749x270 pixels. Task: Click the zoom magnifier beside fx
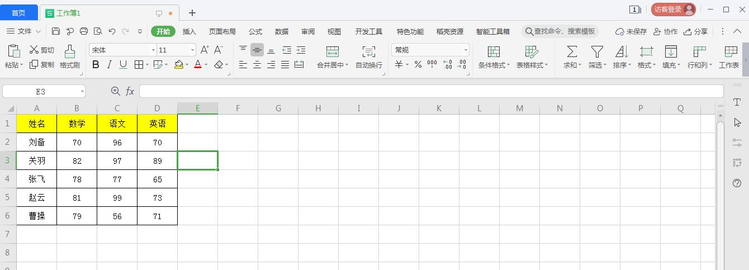[x=116, y=91]
